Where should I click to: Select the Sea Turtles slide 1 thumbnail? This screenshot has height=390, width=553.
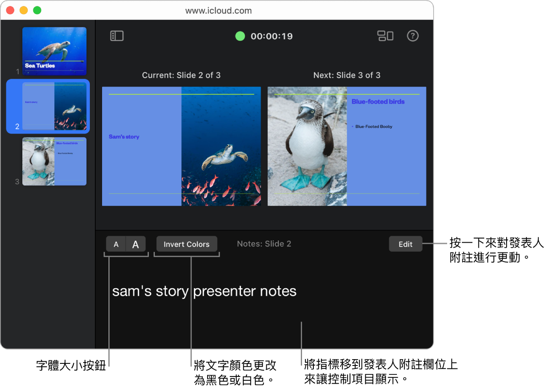pyautogui.click(x=54, y=51)
